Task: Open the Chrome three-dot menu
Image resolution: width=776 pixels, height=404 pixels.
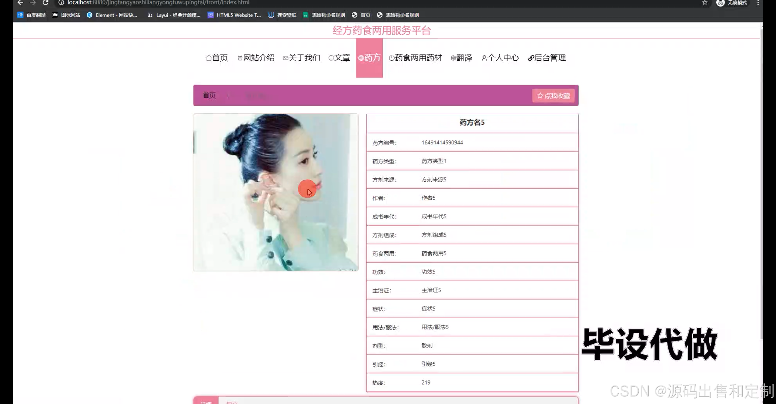Action: pos(758,3)
